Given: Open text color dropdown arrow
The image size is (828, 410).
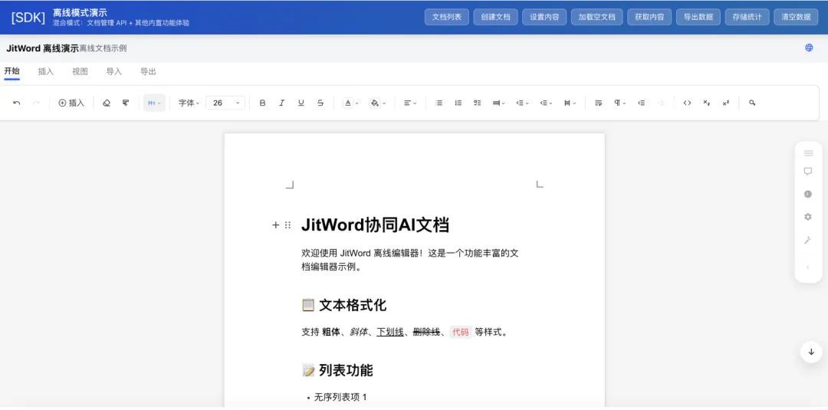Looking at the screenshot, I should 357,103.
